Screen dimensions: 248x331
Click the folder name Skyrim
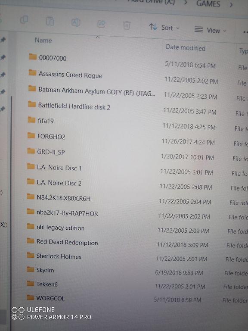pyautogui.click(x=45, y=270)
